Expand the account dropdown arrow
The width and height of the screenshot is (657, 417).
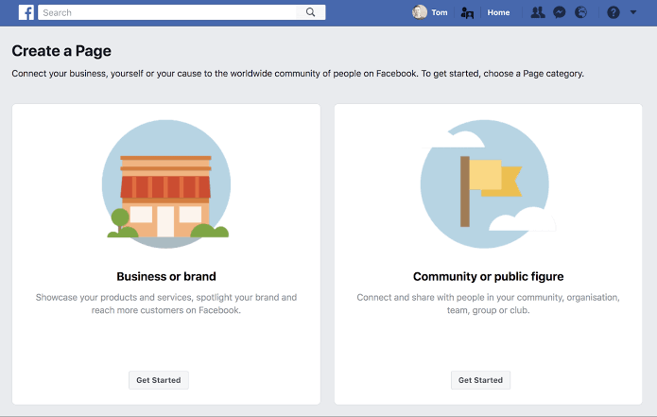tap(633, 12)
